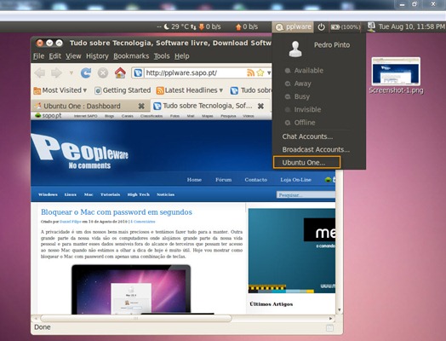Image resolution: width=446 pixels, height=341 pixels.
Task: Click Home link in site navigation
Action: [194, 180]
